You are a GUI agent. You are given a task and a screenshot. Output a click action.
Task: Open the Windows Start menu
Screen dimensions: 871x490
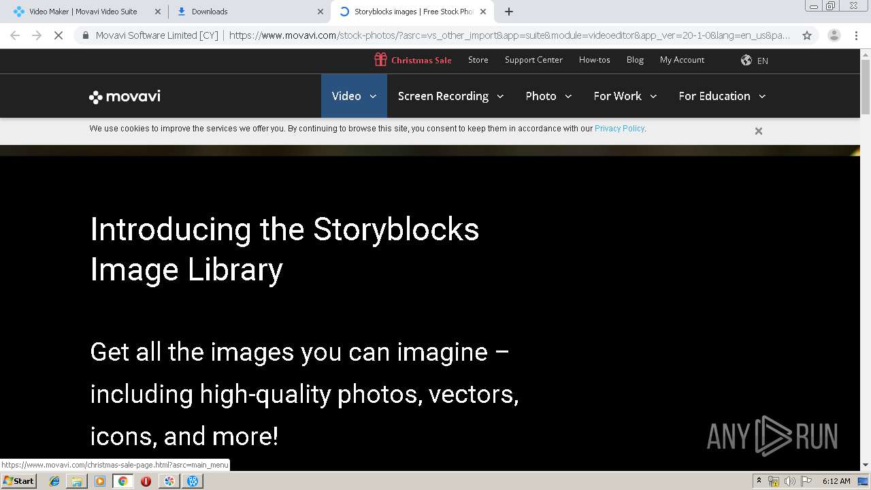click(19, 480)
